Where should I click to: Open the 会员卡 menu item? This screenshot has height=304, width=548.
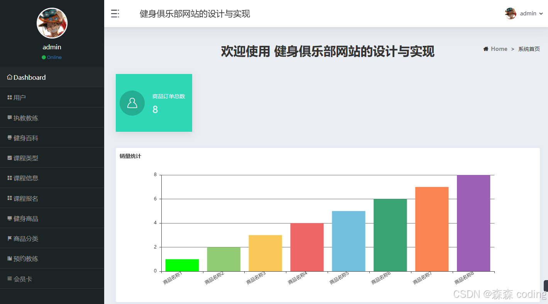(52, 279)
